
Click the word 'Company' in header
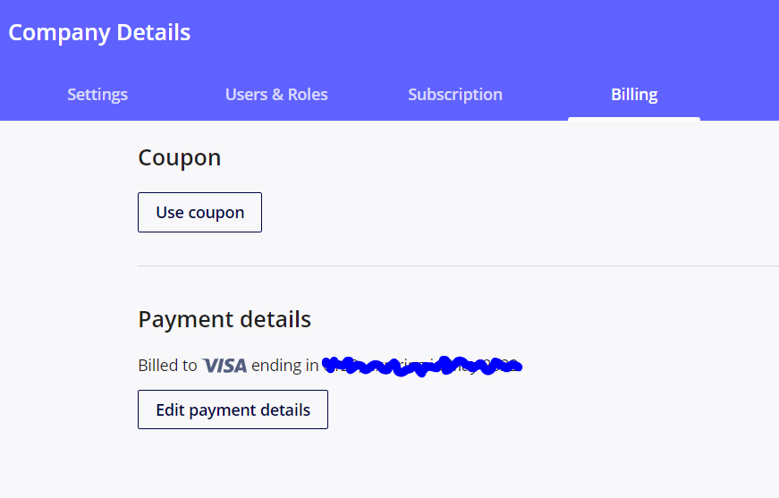click(x=59, y=33)
